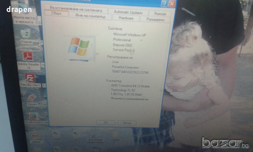The image size is (253, 152).
Task: Close the System Properties dialog with X
Action: [x=172, y=4]
